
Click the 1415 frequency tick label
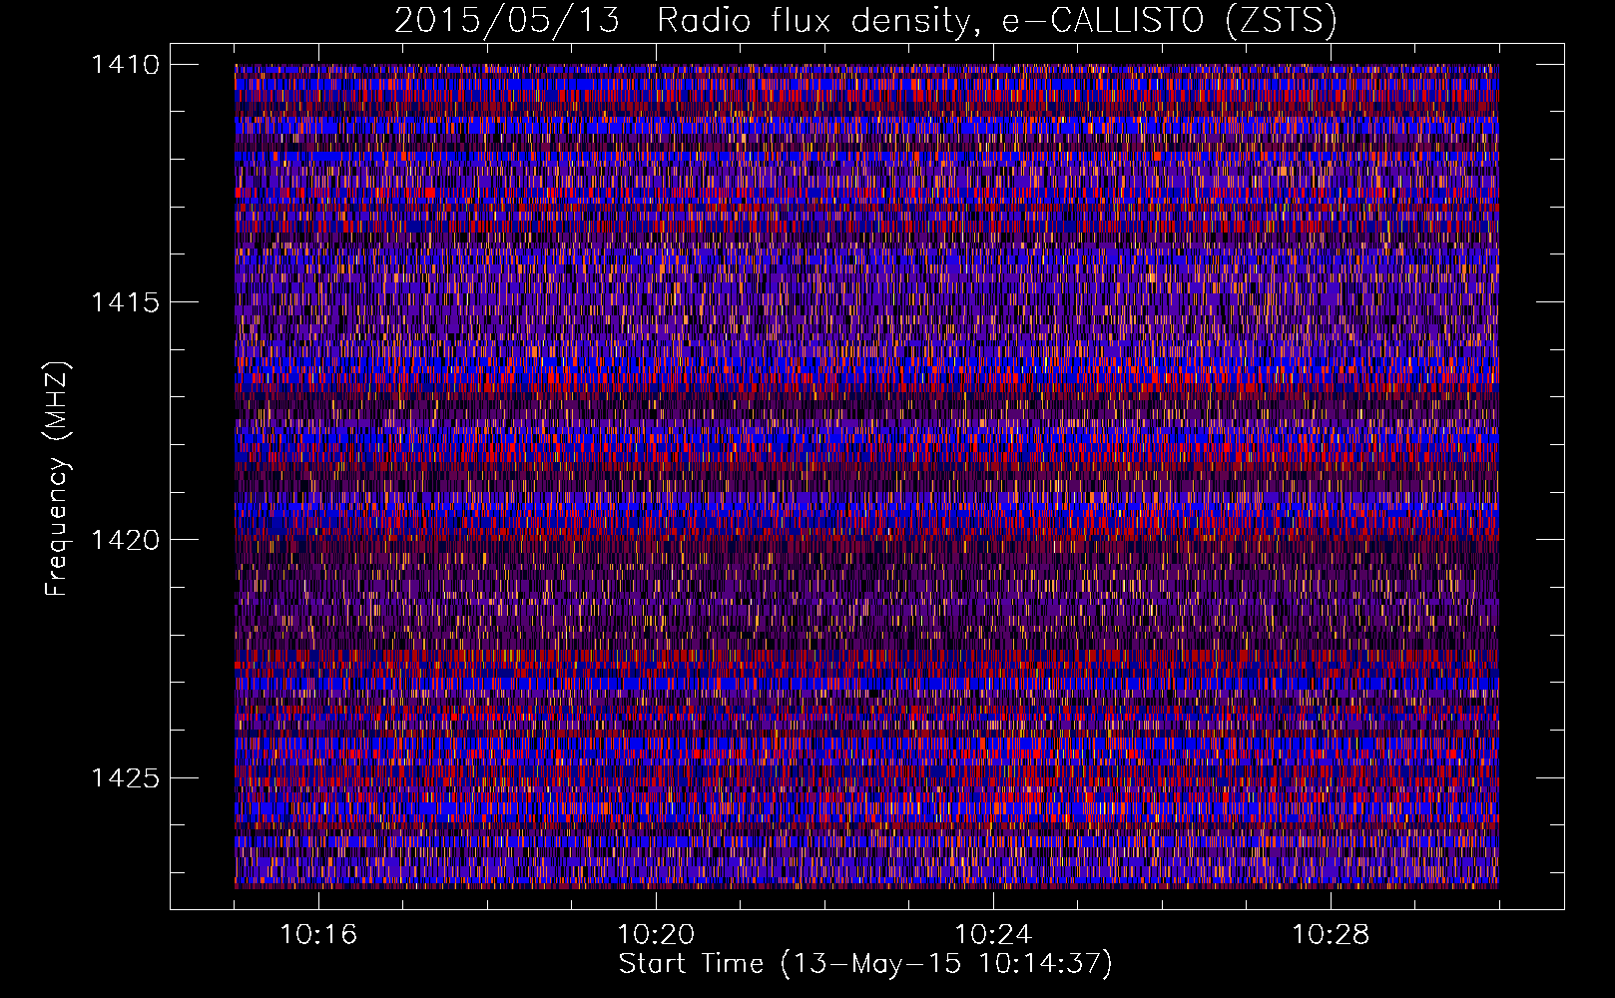[x=125, y=302]
